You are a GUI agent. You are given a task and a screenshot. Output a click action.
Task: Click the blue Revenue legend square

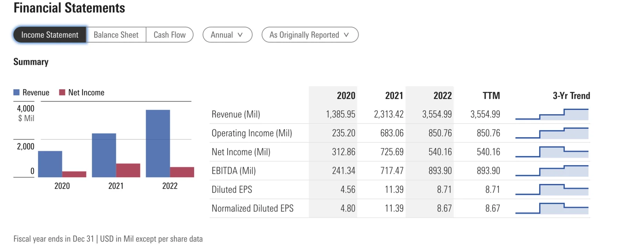point(16,92)
